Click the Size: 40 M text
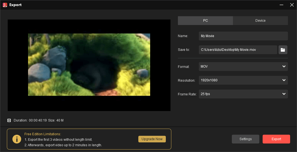This screenshot has width=297, height=152. click(56, 120)
